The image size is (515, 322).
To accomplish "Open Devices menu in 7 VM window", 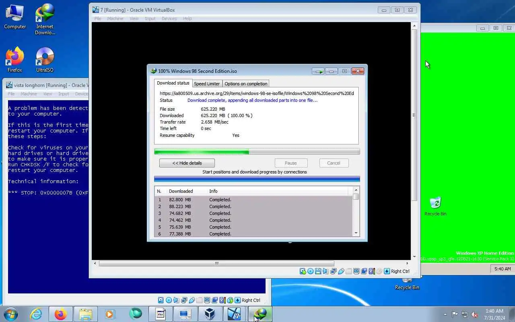I will [x=169, y=19].
